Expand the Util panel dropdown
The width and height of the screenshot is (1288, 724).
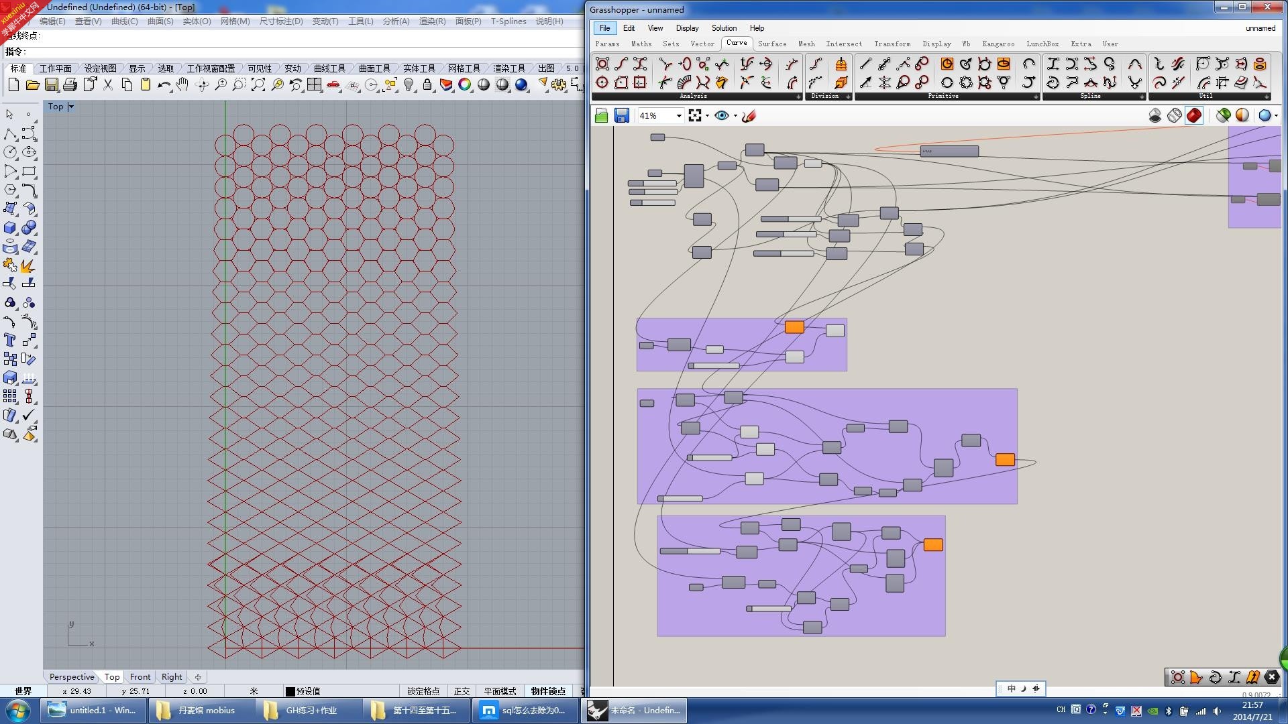click(1266, 97)
